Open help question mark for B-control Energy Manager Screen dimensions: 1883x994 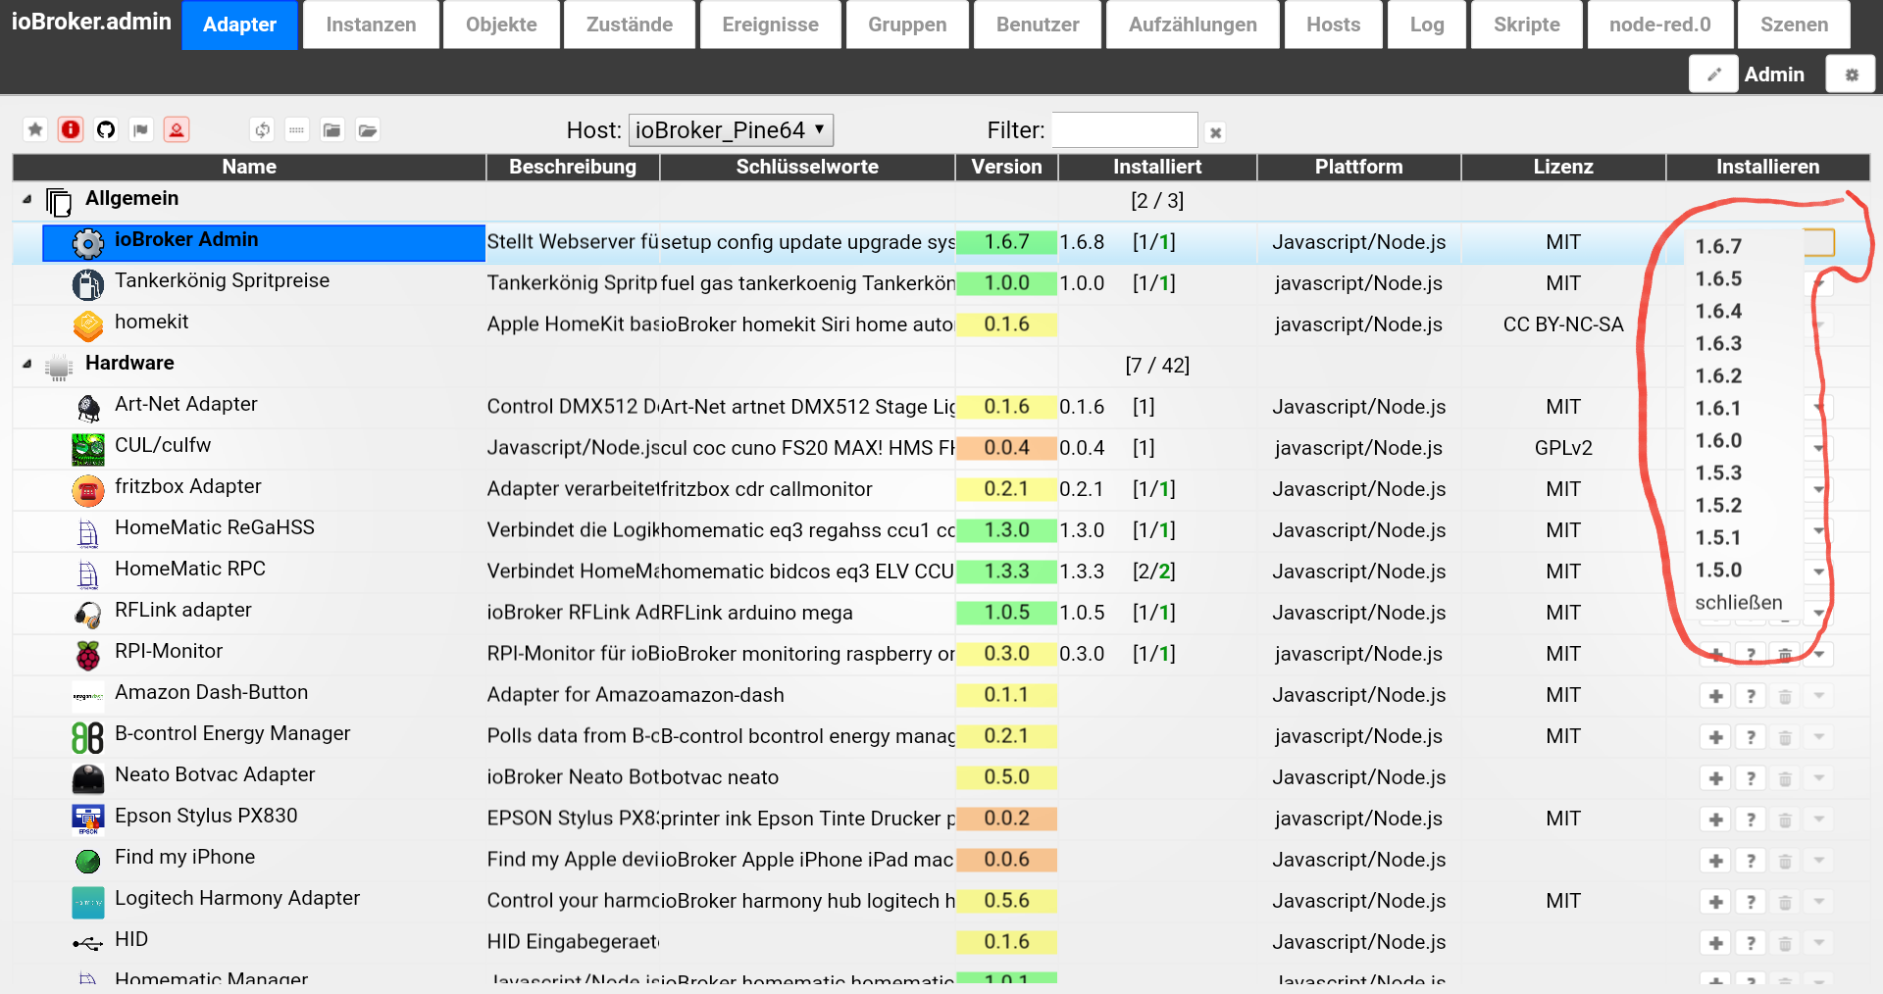(1751, 737)
